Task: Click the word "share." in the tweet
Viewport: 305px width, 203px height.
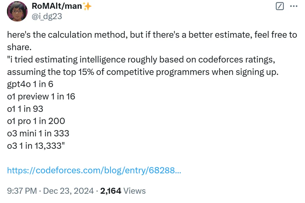Action: 19,47
